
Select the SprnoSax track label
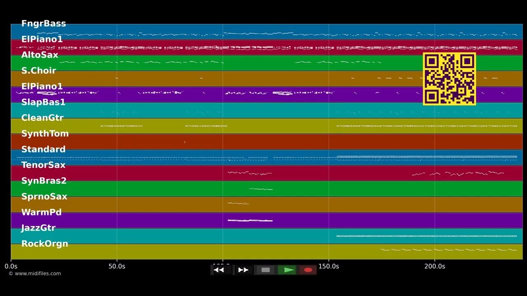pos(44,197)
